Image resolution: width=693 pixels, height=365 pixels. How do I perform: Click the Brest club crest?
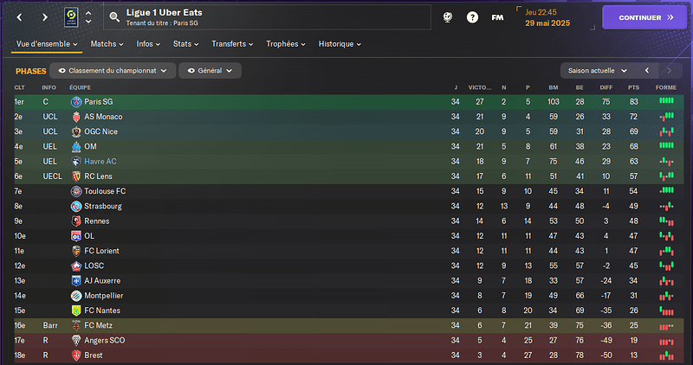point(76,355)
